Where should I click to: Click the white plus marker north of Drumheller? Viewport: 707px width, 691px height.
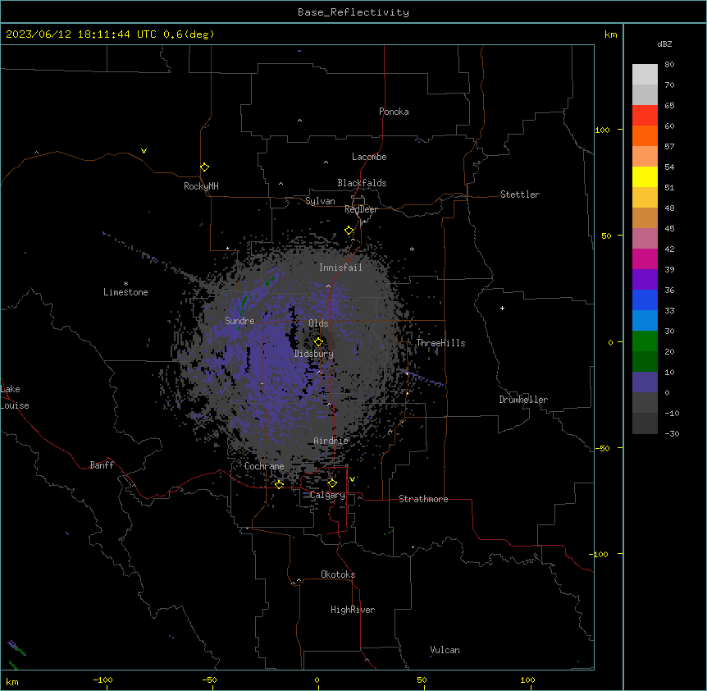(x=502, y=308)
